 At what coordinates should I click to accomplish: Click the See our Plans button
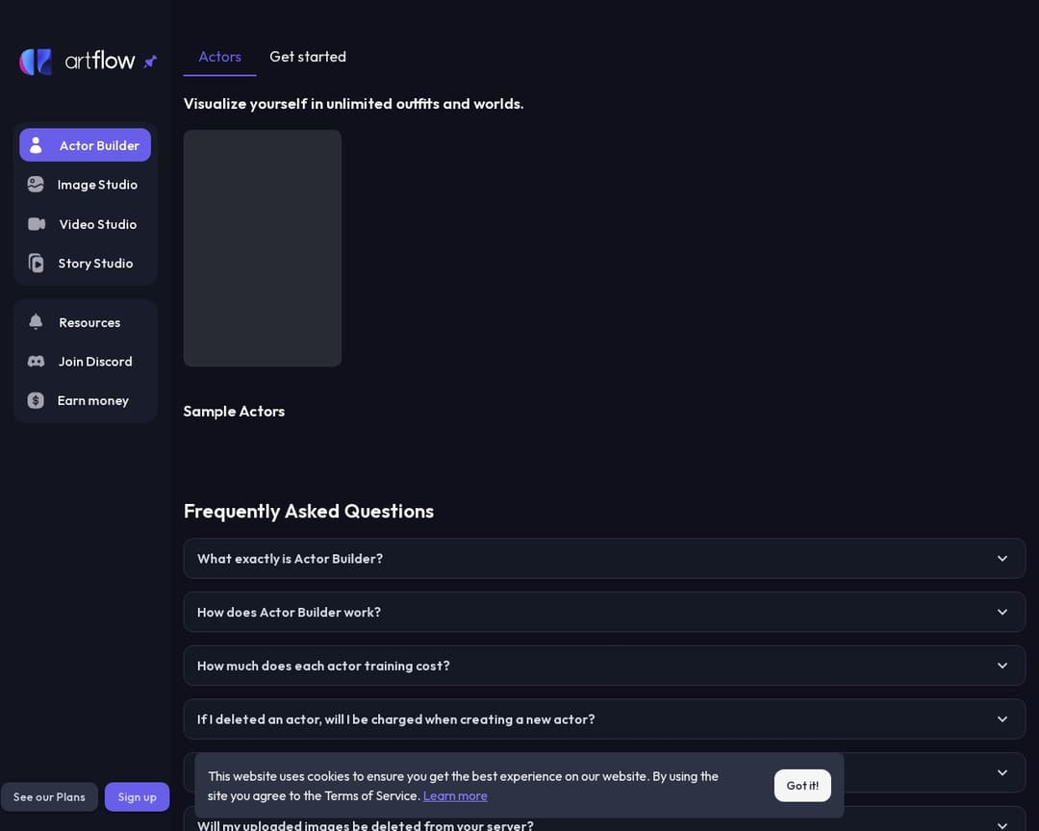coord(49,796)
